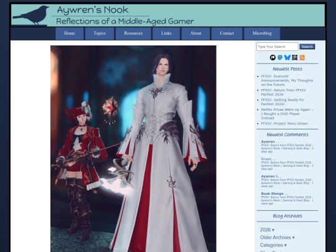Image resolution: width=336 pixels, height=252 pixels.
Task: Focus the Type Your Search field
Action: pos(278,47)
